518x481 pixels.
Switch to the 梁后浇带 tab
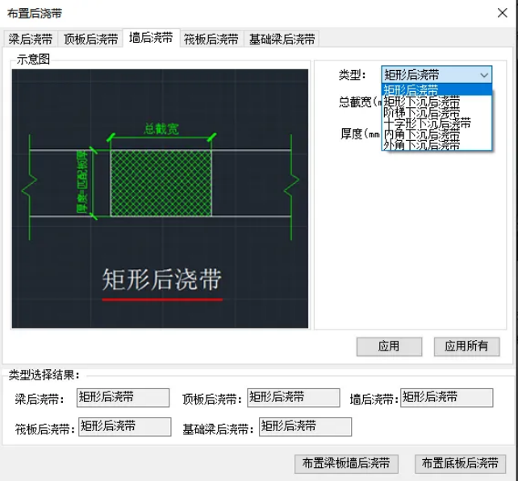coord(31,39)
